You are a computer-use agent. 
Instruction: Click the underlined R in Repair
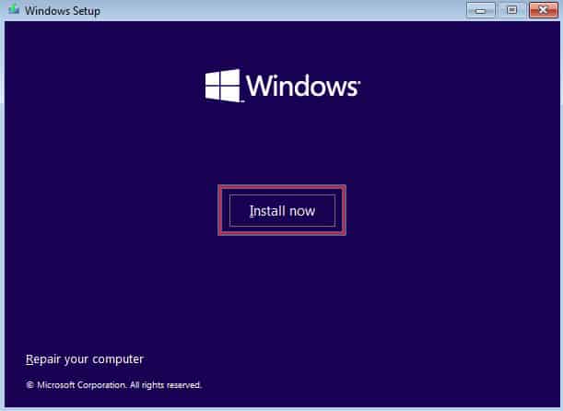[x=29, y=359]
